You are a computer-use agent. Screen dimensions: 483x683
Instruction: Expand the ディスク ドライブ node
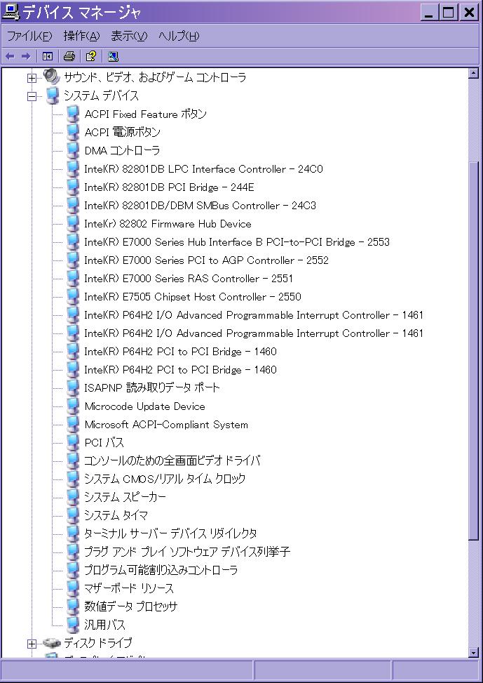coord(32,644)
